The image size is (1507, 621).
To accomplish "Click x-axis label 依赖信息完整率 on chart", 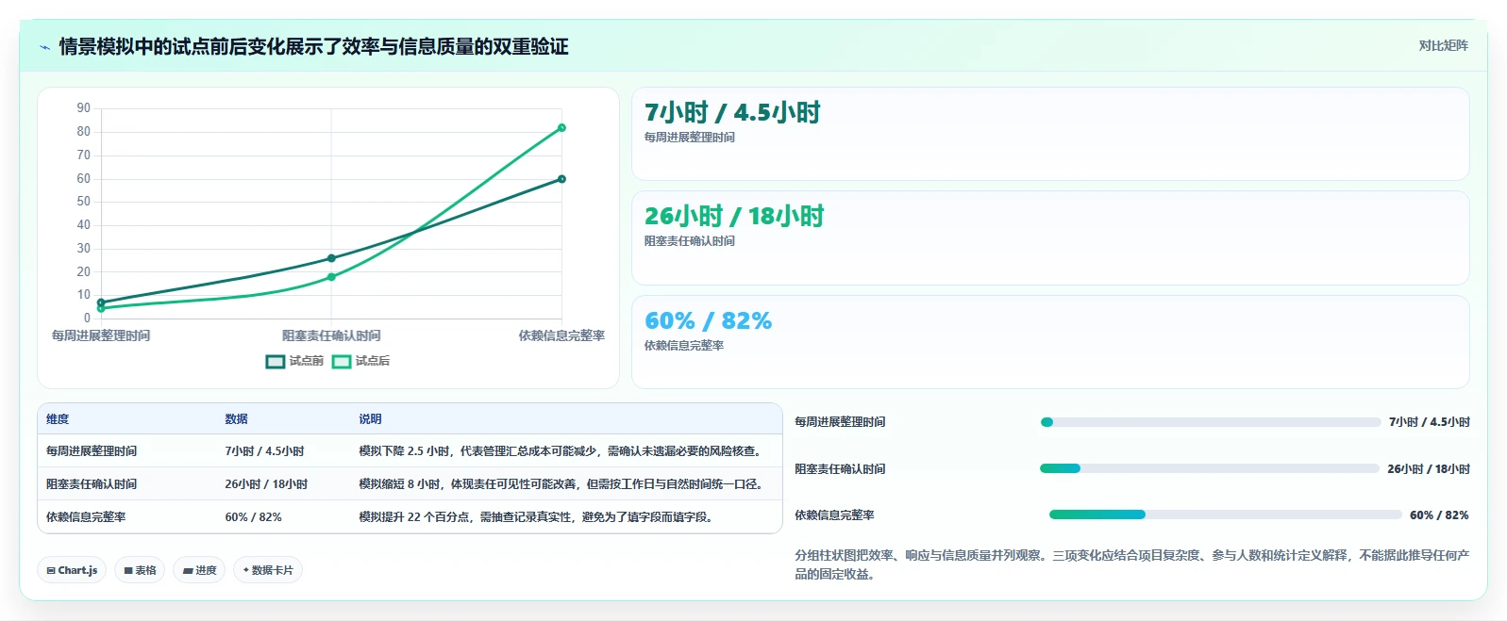I will tap(561, 335).
